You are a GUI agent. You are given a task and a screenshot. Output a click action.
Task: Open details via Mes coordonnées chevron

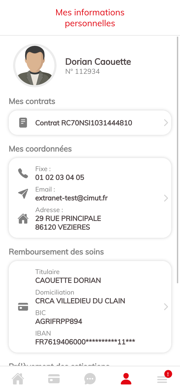(166, 198)
